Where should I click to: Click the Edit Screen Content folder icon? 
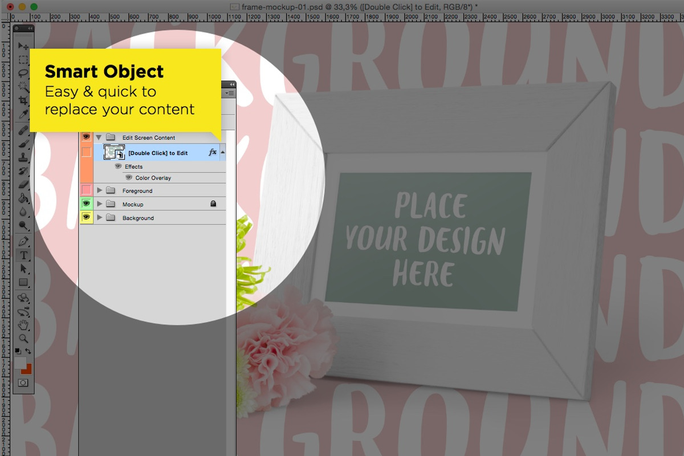pos(111,137)
